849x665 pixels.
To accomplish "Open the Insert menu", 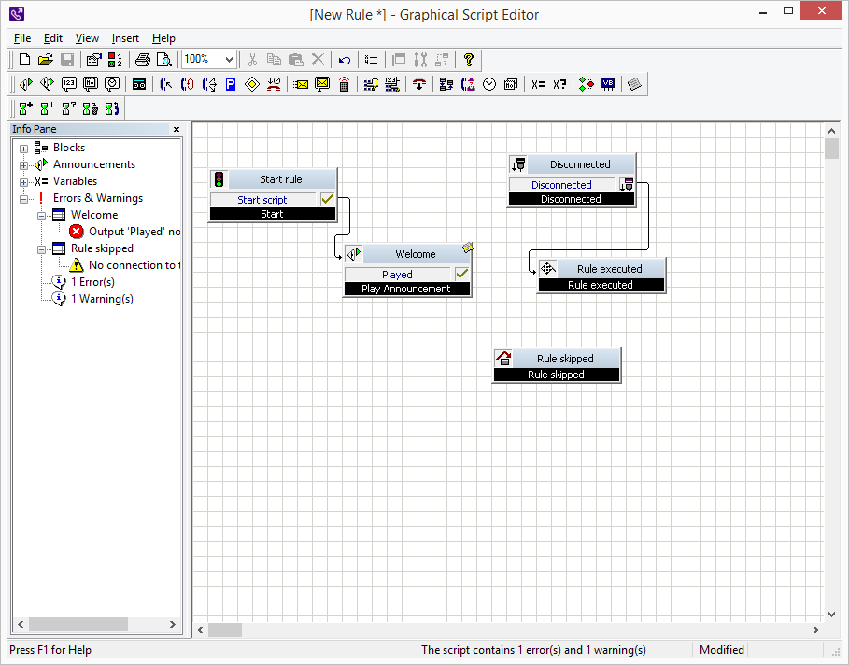I will [125, 38].
